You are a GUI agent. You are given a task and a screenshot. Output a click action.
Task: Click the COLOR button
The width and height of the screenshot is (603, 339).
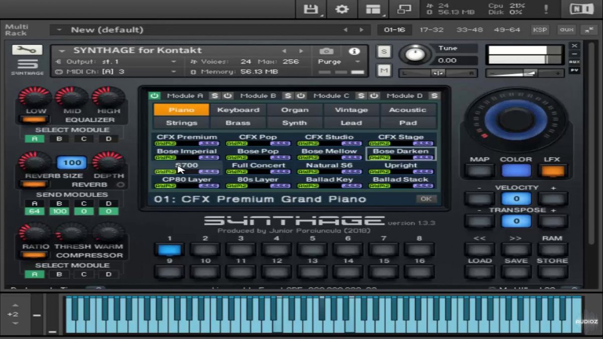(516, 171)
